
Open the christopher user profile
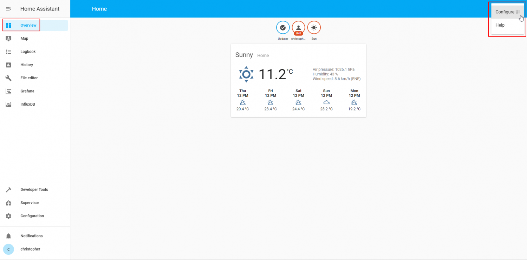30,249
